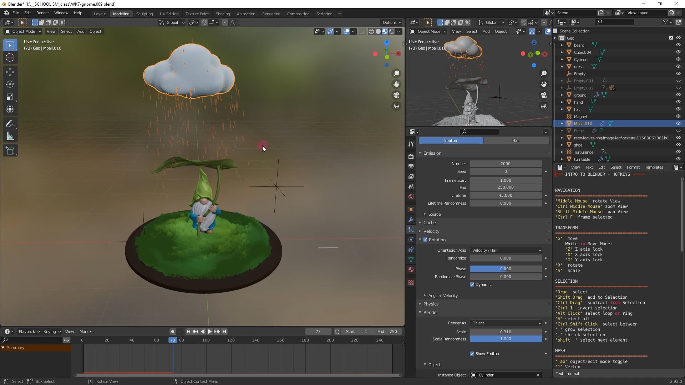
Task: Select the Add Cube tool
Action: (10, 151)
